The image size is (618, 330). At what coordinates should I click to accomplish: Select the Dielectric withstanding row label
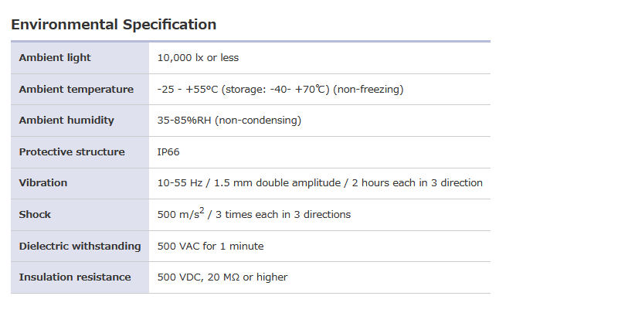80,247
